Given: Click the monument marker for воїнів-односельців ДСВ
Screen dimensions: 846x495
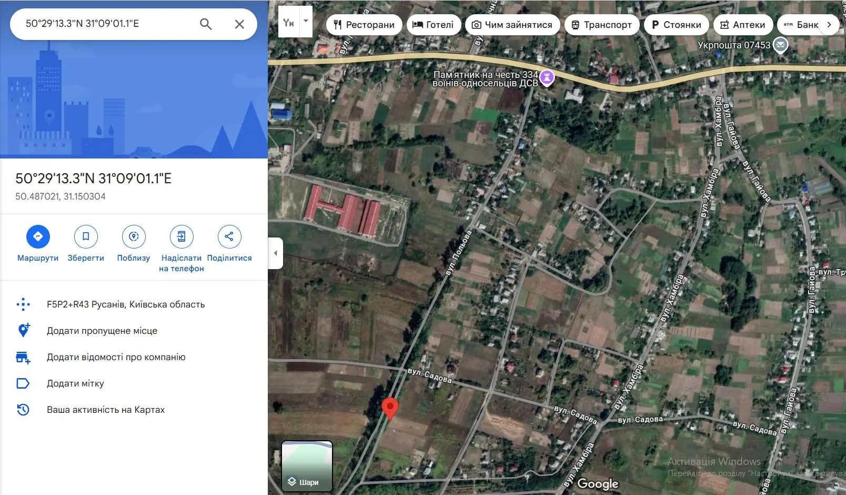Looking at the screenshot, I should coord(548,77).
